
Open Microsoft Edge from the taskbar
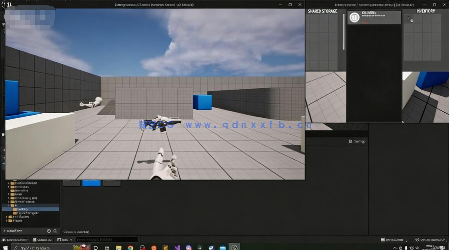coord(211,247)
